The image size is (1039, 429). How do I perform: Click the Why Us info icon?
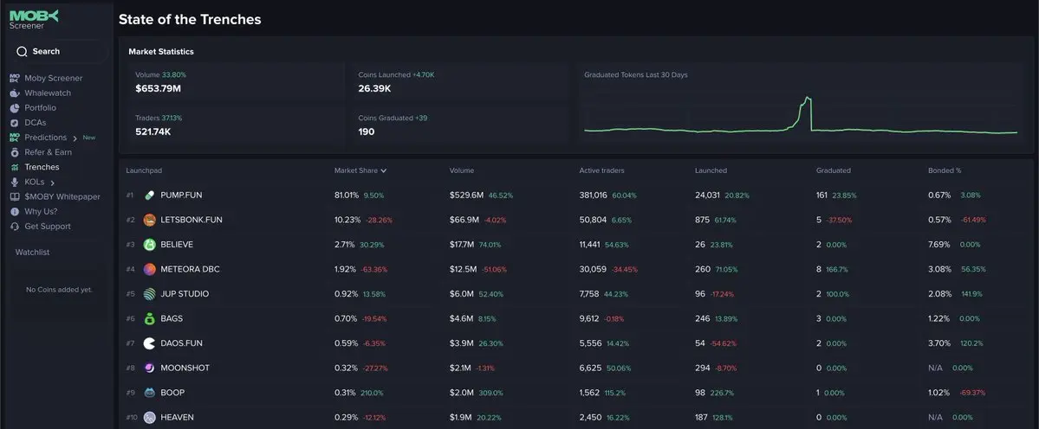pos(15,212)
